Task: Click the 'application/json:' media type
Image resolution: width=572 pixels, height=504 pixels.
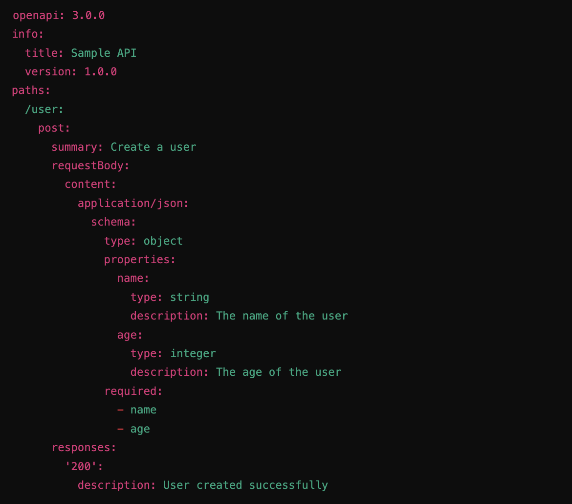Action: [133, 203]
